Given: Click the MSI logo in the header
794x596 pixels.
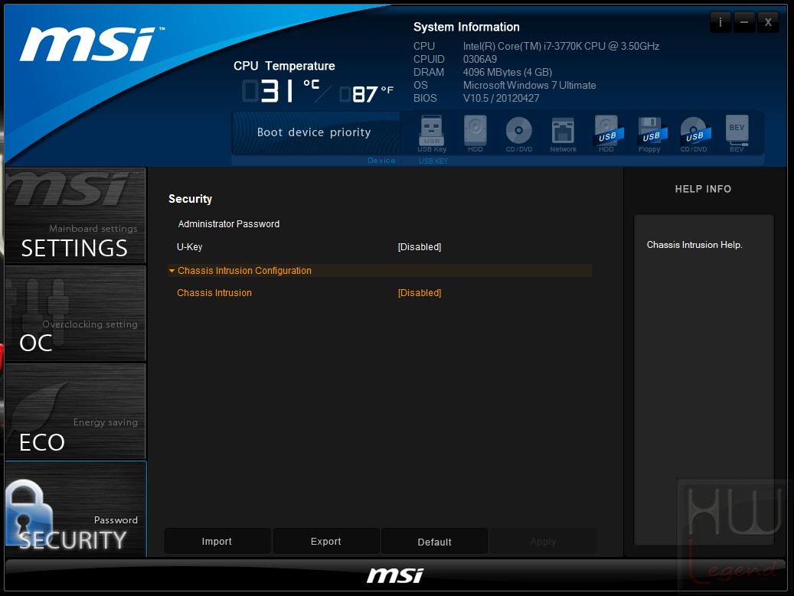Looking at the screenshot, I should 91,44.
